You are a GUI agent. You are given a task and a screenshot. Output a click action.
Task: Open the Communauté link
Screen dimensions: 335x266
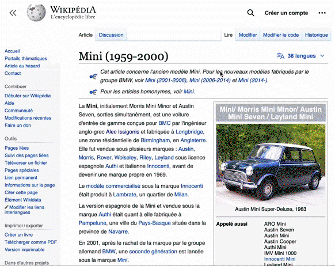tap(18, 111)
